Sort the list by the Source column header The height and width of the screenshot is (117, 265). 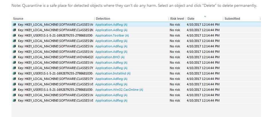point(18,19)
